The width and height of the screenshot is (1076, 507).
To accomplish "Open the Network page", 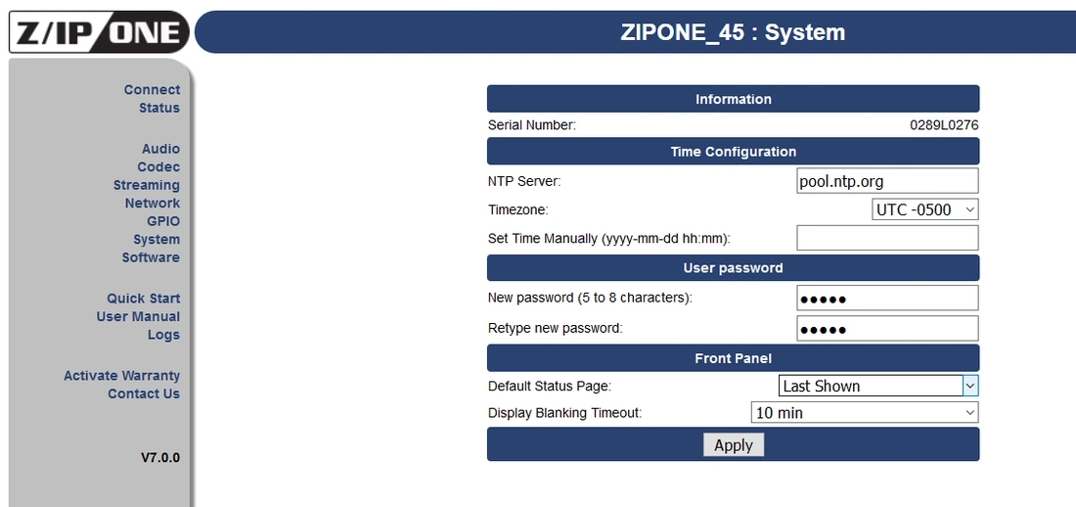I will pos(153,204).
